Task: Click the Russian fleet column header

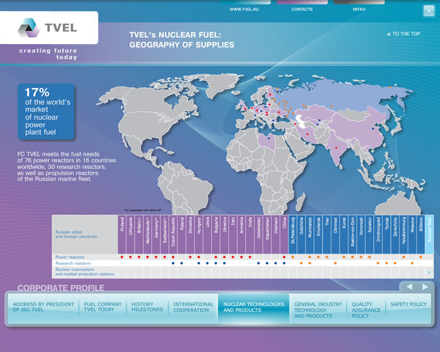Action: click(429, 234)
